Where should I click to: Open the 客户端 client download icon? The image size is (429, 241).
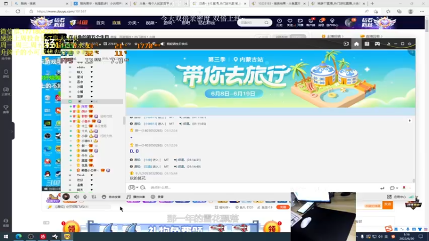(x=310, y=22)
